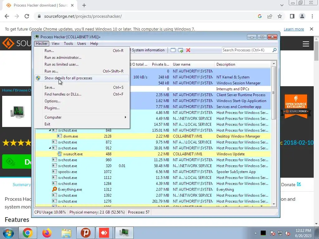The image size is (319, 239).
Task: Open Chrome's three-dot menu
Action: point(312,16)
